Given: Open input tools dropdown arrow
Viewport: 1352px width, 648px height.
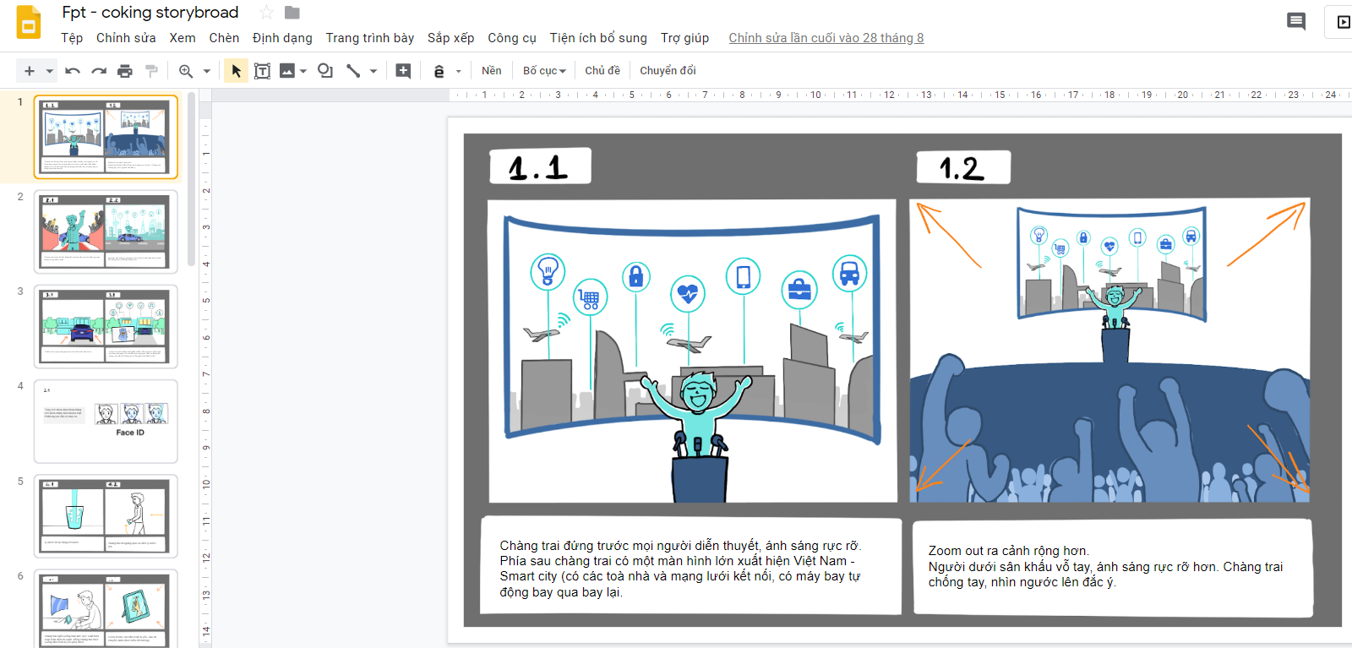Looking at the screenshot, I should pos(459,71).
